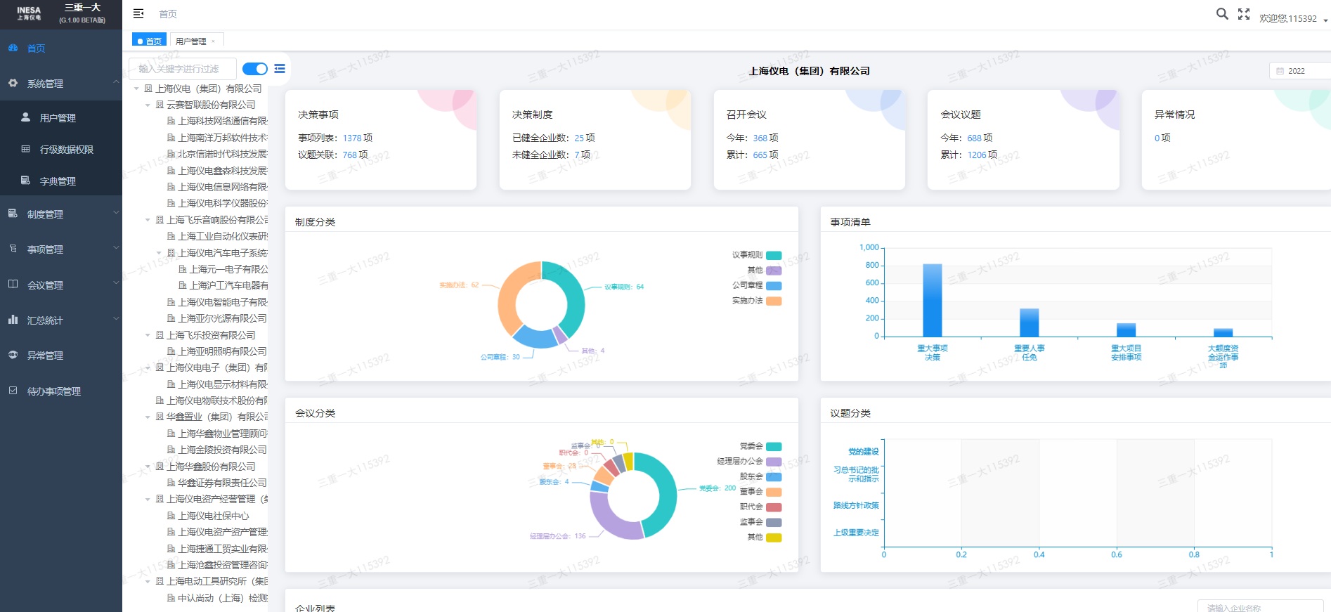1331x612 pixels.
Task: Toggle 实施办法 legend swatch
Action: click(774, 301)
